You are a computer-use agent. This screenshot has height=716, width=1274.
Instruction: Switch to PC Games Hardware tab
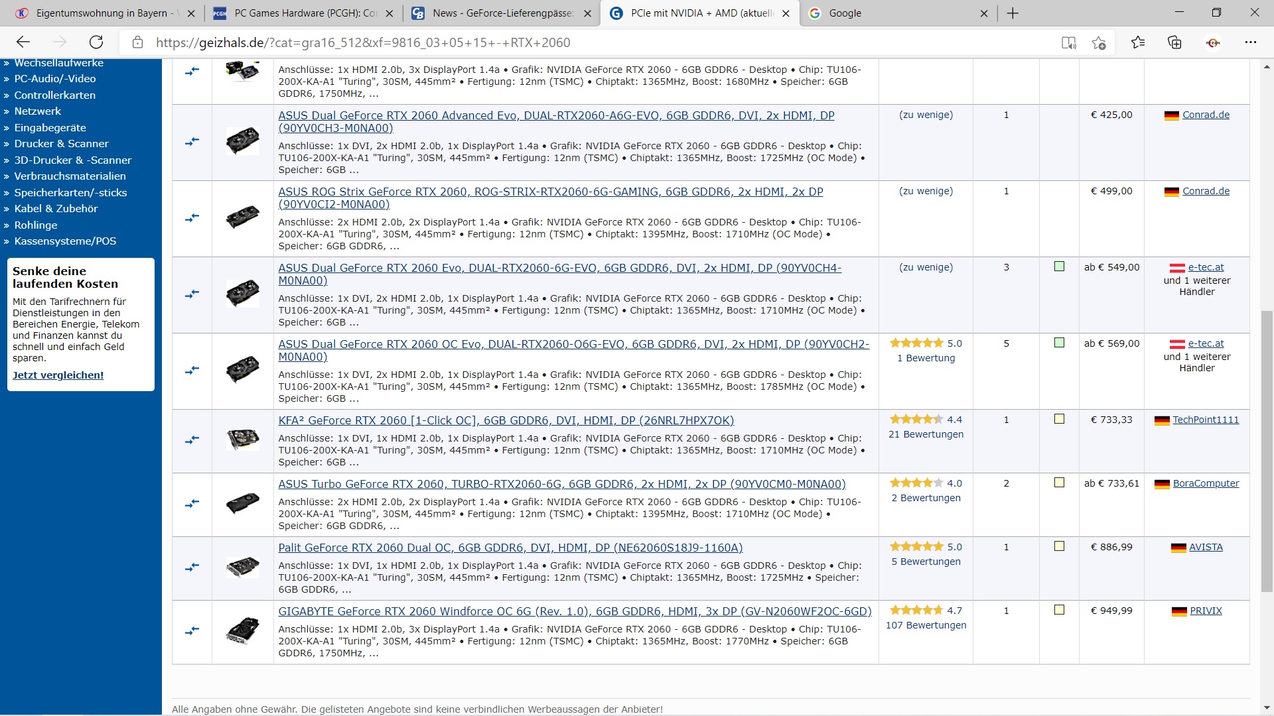[305, 13]
